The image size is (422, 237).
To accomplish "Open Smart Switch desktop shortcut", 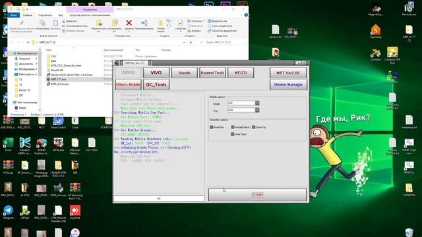I will (x=59, y=122).
